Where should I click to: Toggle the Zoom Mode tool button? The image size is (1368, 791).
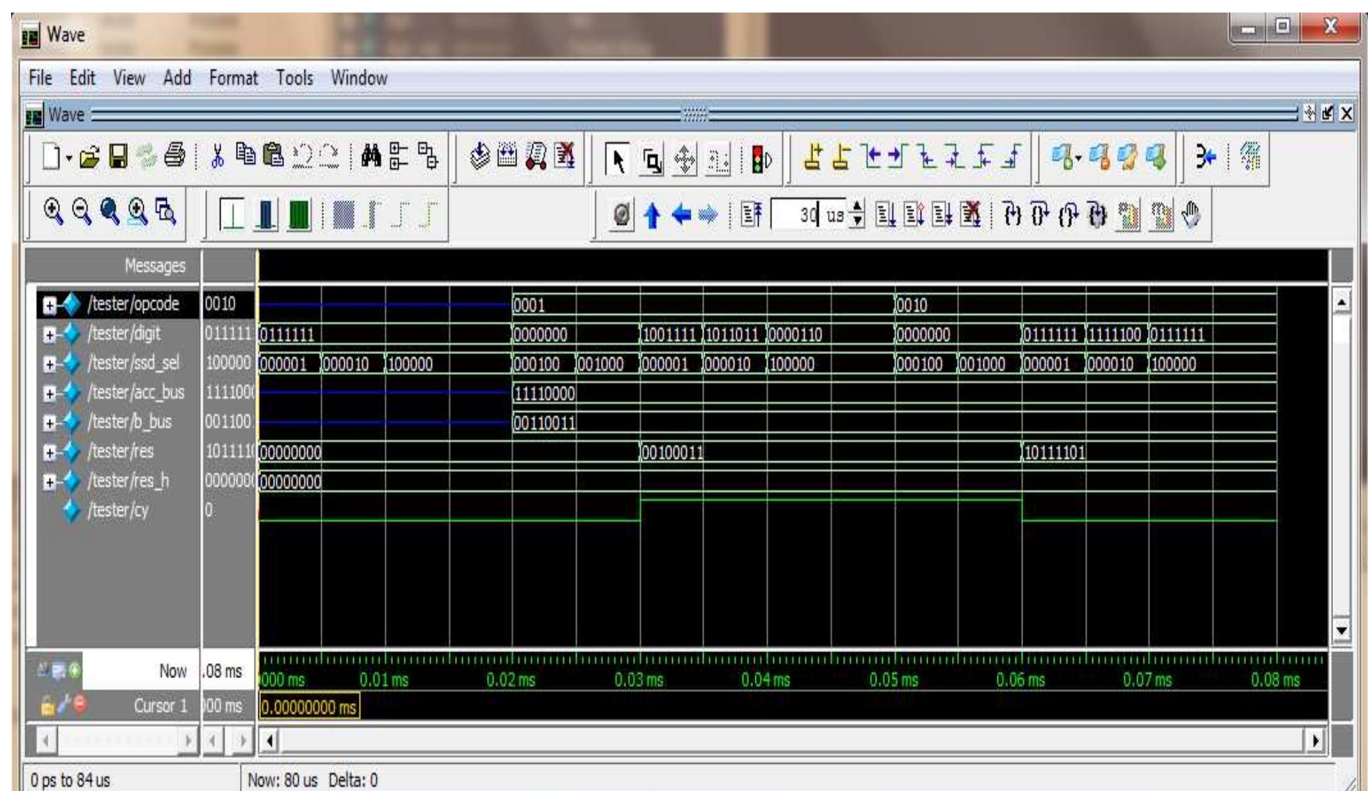pyautogui.click(x=652, y=160)
